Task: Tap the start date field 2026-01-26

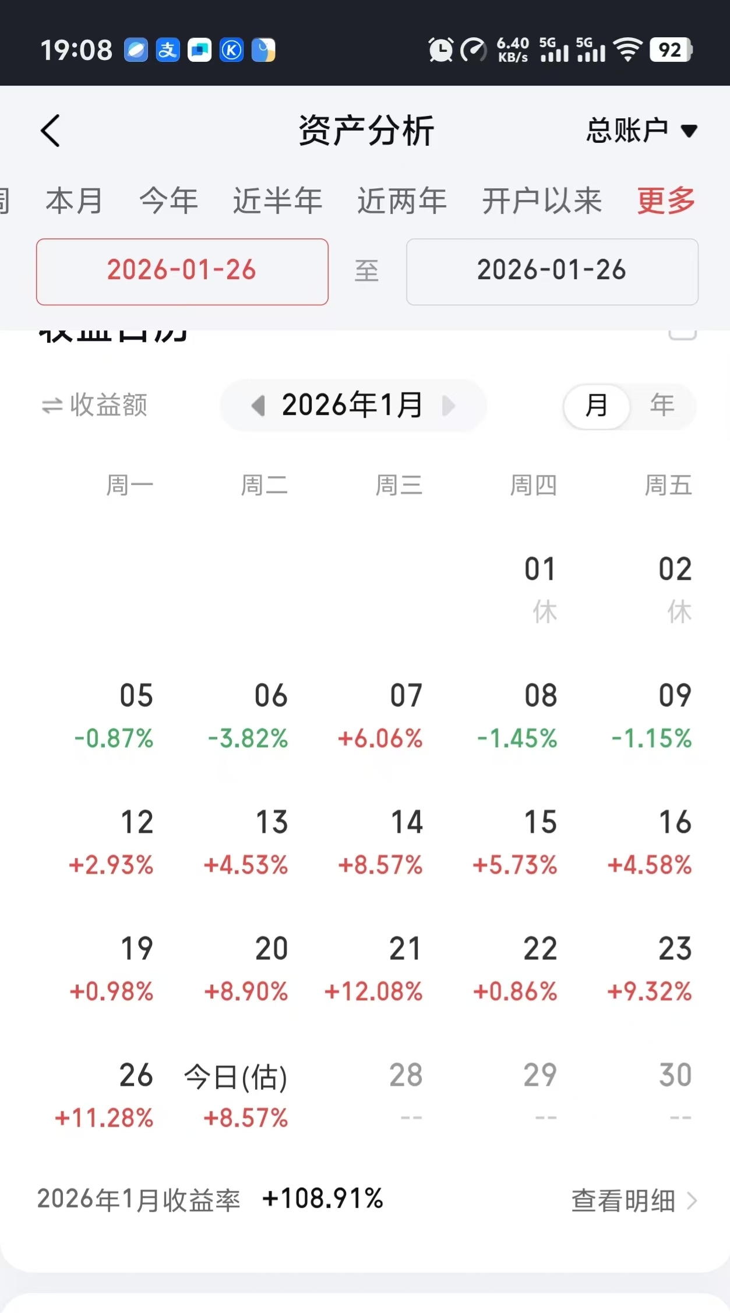Action: [x=182, y=272]
